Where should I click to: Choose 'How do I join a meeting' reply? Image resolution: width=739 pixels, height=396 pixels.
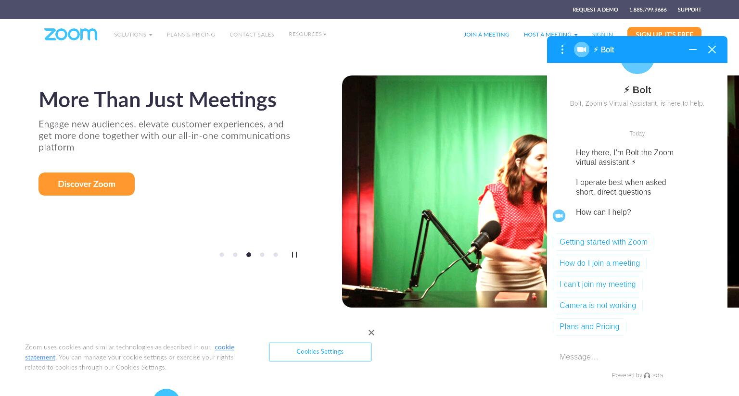click(599, 263)
